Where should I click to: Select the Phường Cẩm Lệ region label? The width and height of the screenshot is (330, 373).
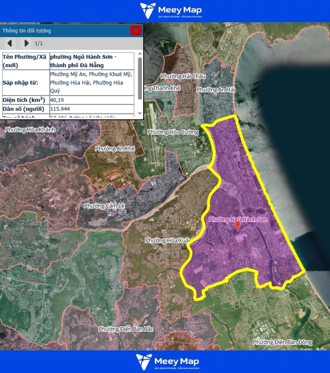click(103, 206)
